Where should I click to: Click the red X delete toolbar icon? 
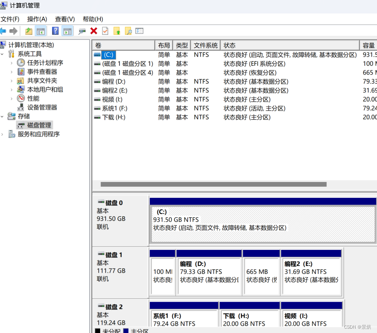pyautogui.click(x=94, y=31)
